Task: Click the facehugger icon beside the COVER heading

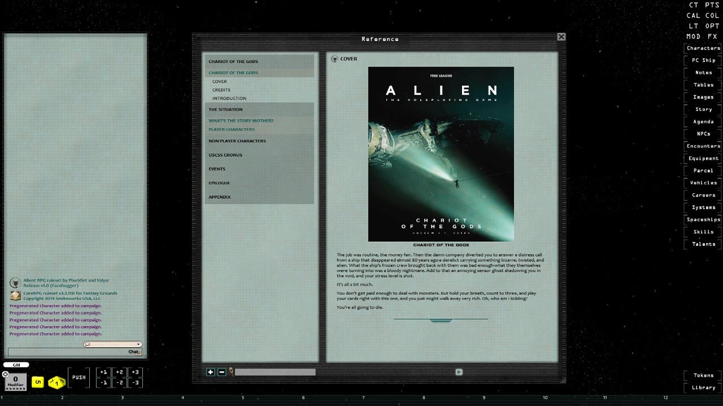Action: (x=336, y=58)
